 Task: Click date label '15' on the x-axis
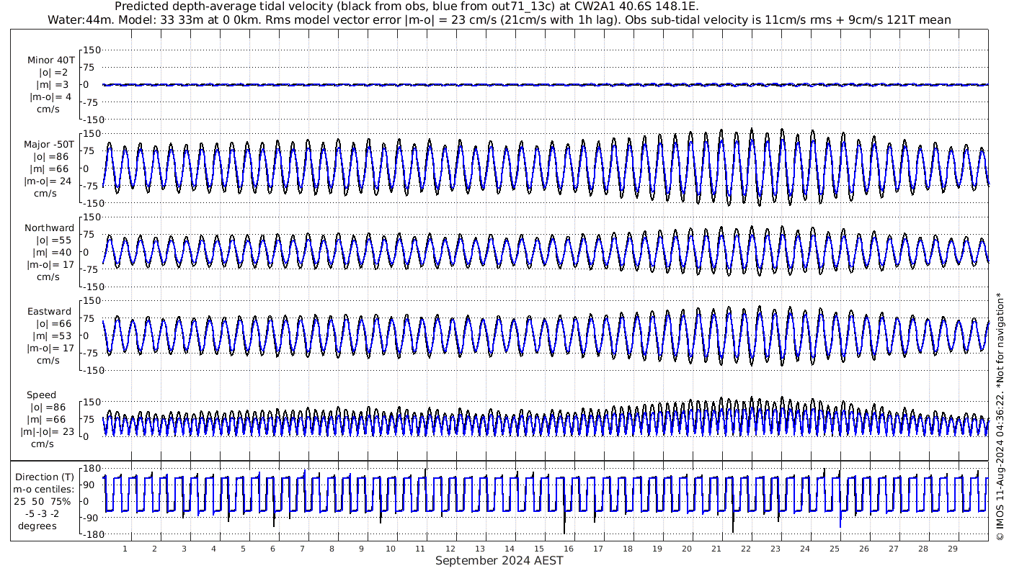(538, 549)
